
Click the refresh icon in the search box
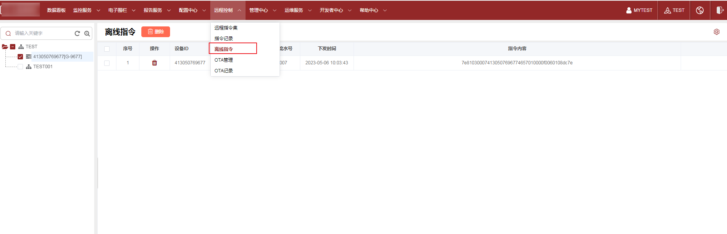(77, 33)
